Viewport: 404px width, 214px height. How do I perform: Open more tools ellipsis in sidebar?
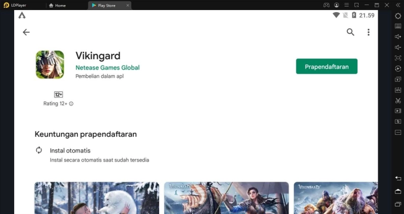click(x=398, y=132)
